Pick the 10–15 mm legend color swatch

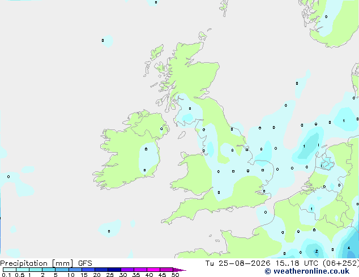[75, 270]
